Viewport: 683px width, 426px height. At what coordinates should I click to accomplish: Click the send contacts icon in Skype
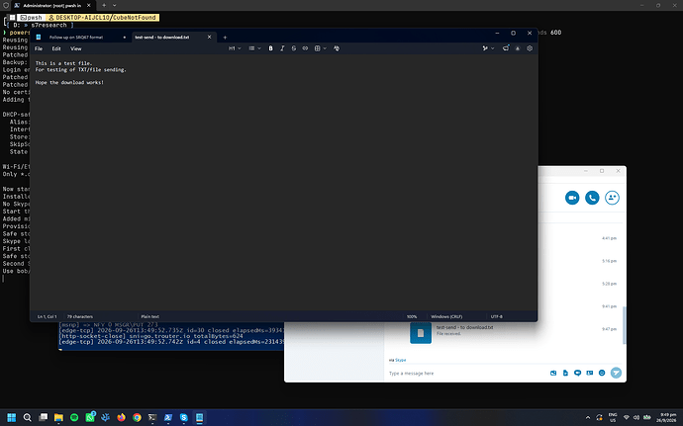pyautogui.click(x=590, y=373)
